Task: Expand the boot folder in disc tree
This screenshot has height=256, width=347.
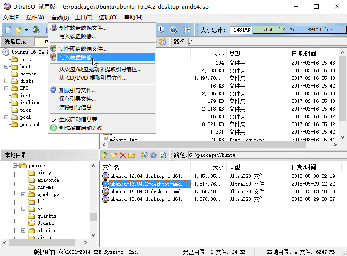Action: pos(6,66)
